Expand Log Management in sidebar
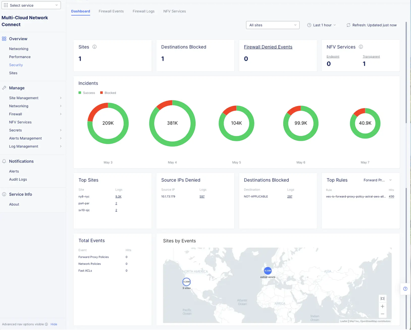Viewport: 412px width, 331px height. tap(35, 147)
